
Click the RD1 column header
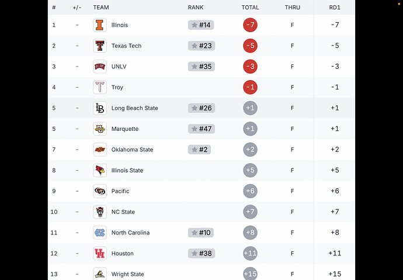coord(335,8)
